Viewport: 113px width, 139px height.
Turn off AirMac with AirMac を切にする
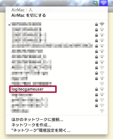pyautogui.click(x=28, y=15)
